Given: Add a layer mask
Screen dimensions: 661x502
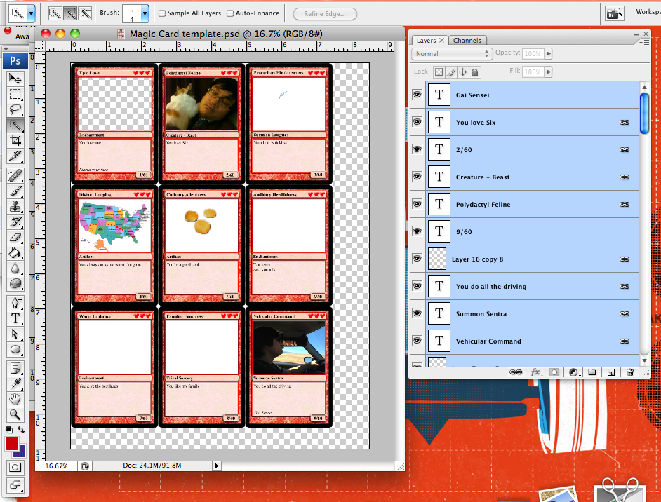Looking at the screenshot, I should click(x=554, y=372).
